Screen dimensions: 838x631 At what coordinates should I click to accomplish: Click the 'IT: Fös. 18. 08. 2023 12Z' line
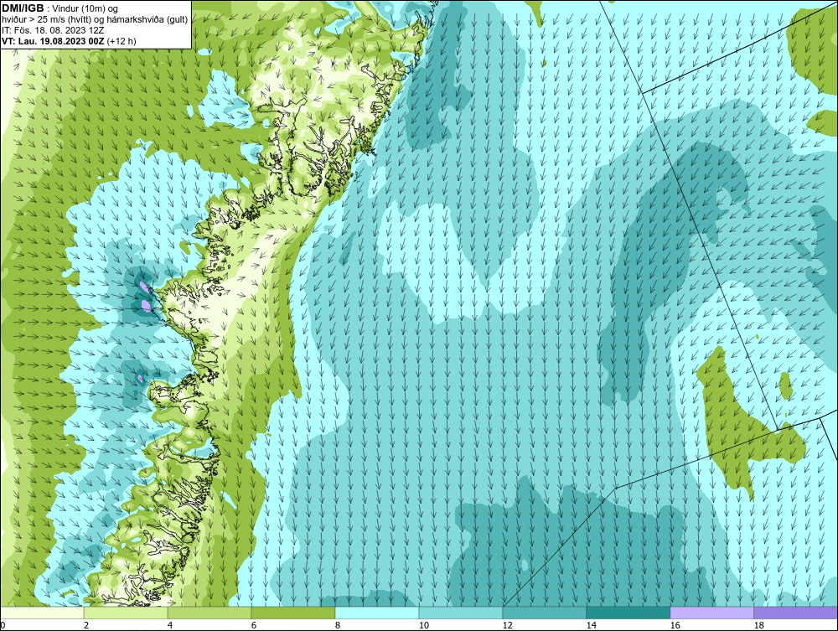coord(53,30)
